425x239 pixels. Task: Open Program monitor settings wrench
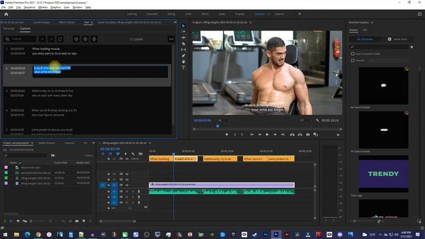click(x=317, y=120)
